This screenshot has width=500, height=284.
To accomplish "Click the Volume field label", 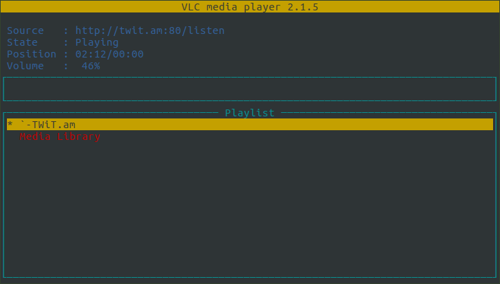I will tap(25, 66).
